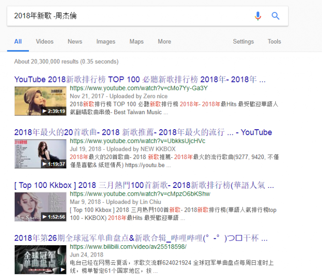Viewport: 322px width, 275px height.
Task: Click the voice search microphone icon
Action: (258, 16)
